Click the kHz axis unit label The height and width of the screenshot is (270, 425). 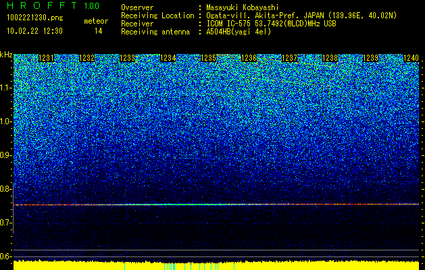click(6, 55)
